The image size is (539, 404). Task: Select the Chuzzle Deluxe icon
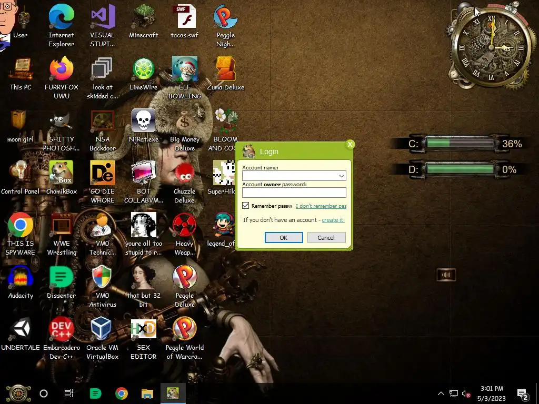(185, 181)
